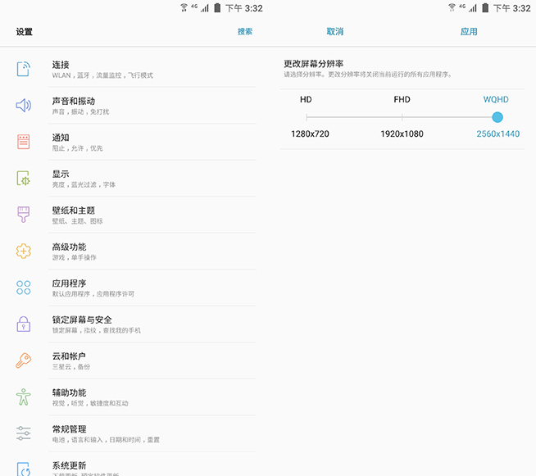Image resolution: width=536 pixels, height=476 pixels.
Task: Tap 应用 to apply the resolution
Action: click(469, 32)
